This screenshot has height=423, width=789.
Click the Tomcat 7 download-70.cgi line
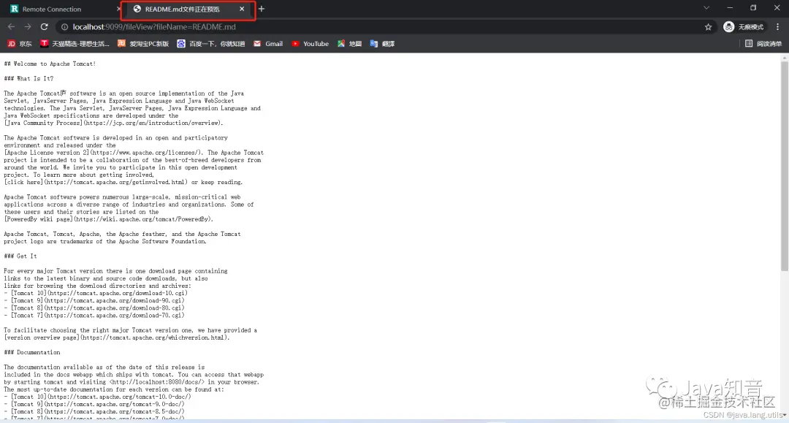pyautogui.click(x=94, y=316)
